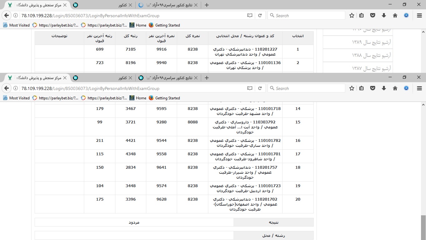Select نتایج کنکور سراسری tab in lower window
Screen dimensions: 426x240
point(168,78)
